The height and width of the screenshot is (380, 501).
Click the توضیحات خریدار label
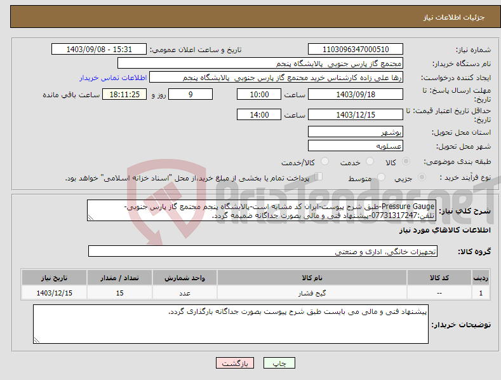pyautogui.click(x=461, y=325)
